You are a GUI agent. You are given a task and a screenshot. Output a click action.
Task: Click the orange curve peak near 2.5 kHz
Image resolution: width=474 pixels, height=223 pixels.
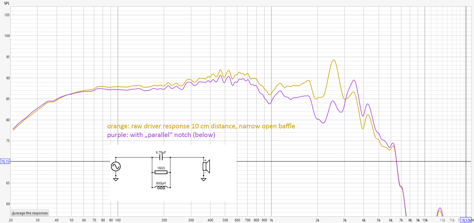(x=334, y=60)
